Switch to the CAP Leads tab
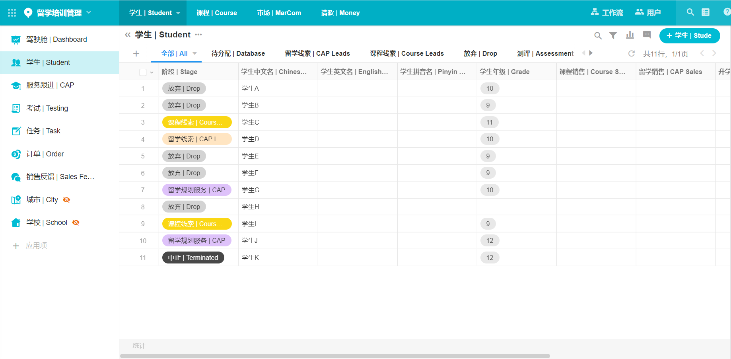The width and height of the screenshot is (731, 359). [317, 53]
